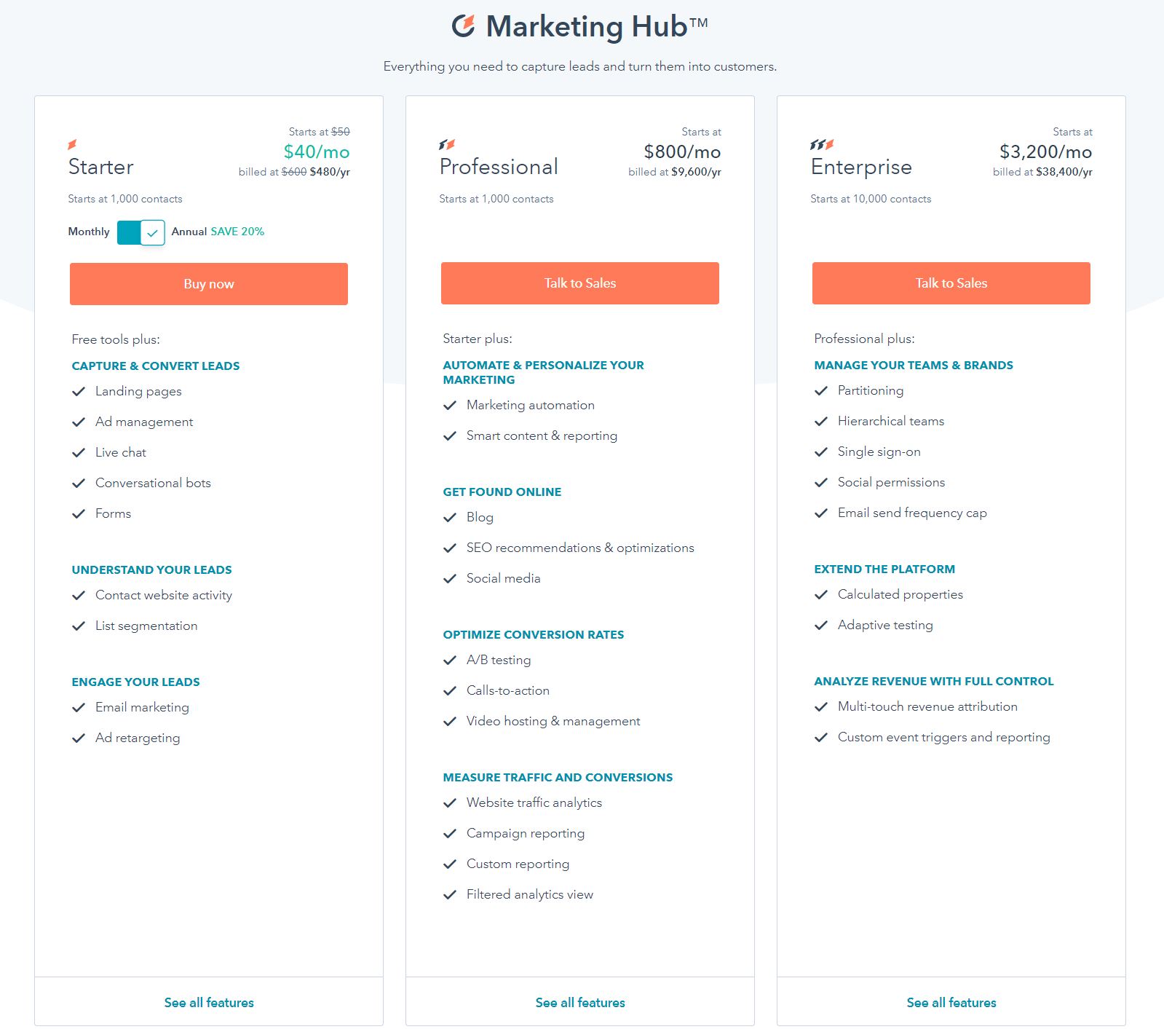The width and height of the screenshot is (1164, 1029).
Task: Click the Enterprise plan triple-bolt icon
Action: tap(822, 144)
